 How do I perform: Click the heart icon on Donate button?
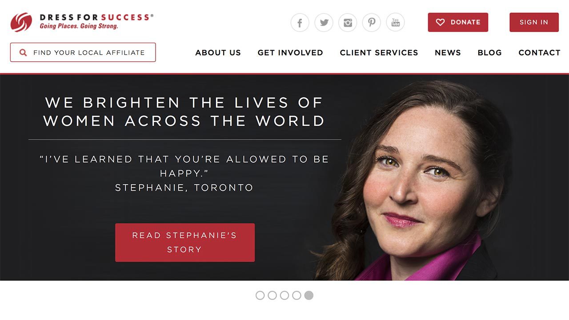pos(440,22)
